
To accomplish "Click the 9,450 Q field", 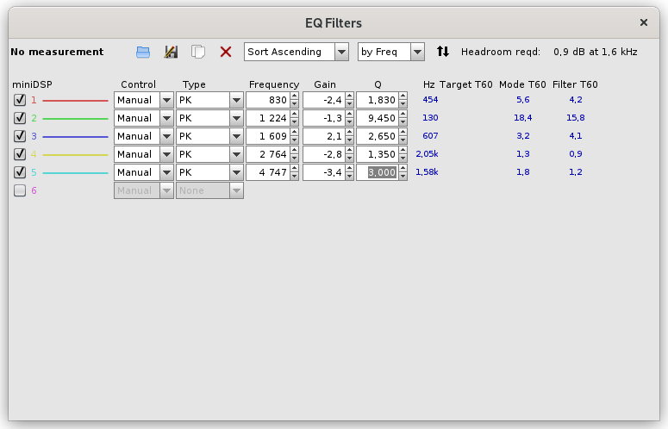I will point(378,118).
